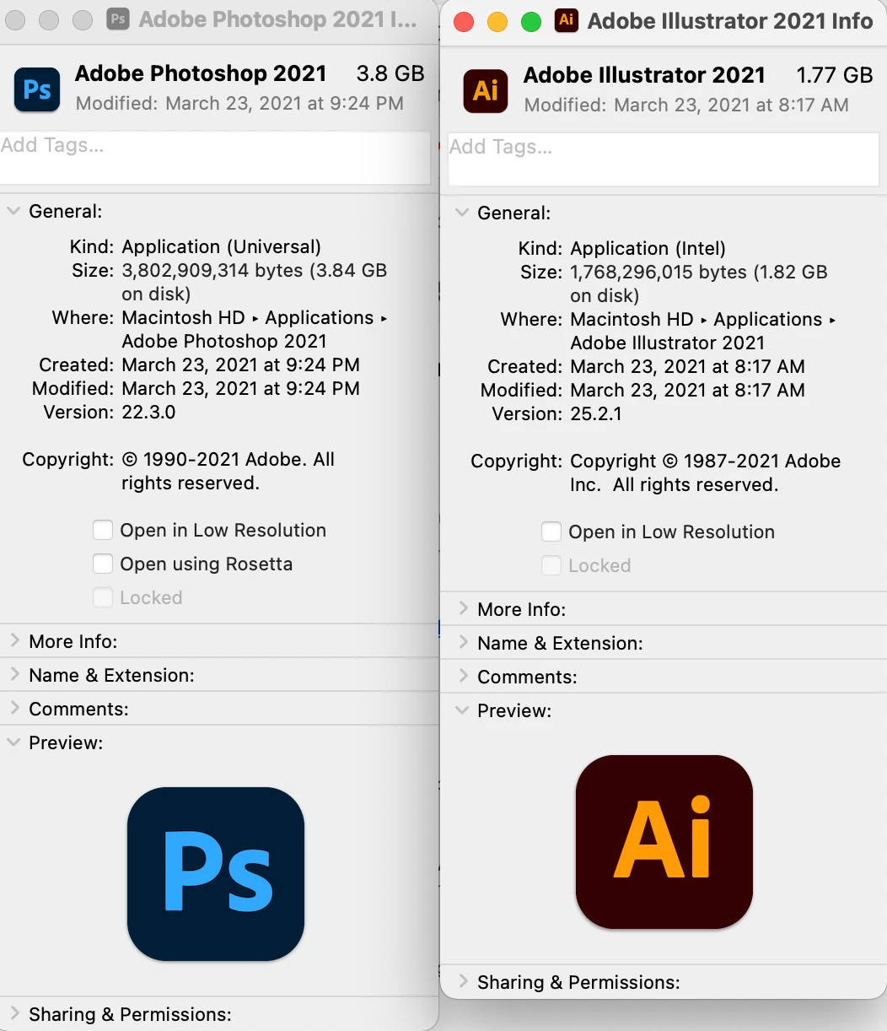
Task: Collapse General section in Illustrator Info
Action: tap(462, 213)
